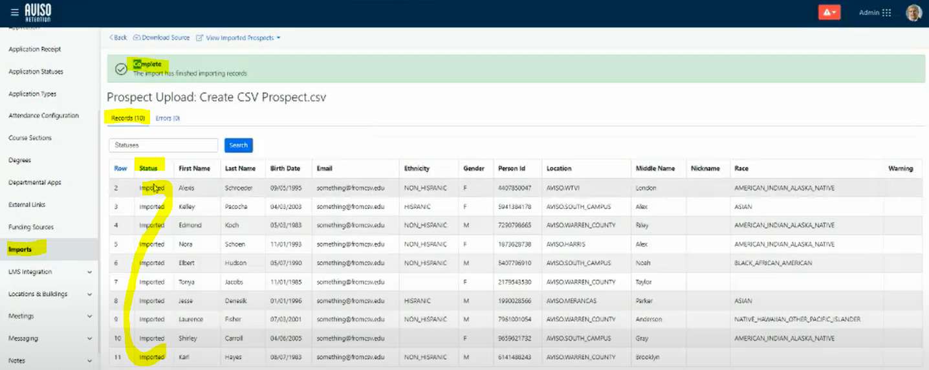Switch to the Errors (0) tab
This screenshot has height=370, width=929.
point(168,118)
